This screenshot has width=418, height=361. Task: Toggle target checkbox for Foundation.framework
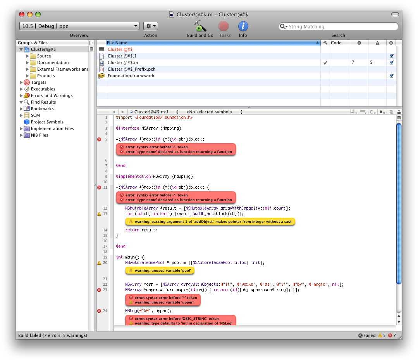click(391, 76)
